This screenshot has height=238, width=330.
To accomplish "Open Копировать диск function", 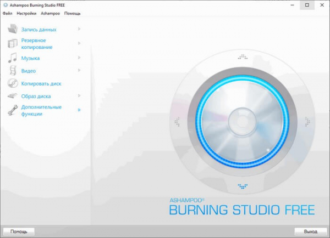I will [x=41, y=83].
